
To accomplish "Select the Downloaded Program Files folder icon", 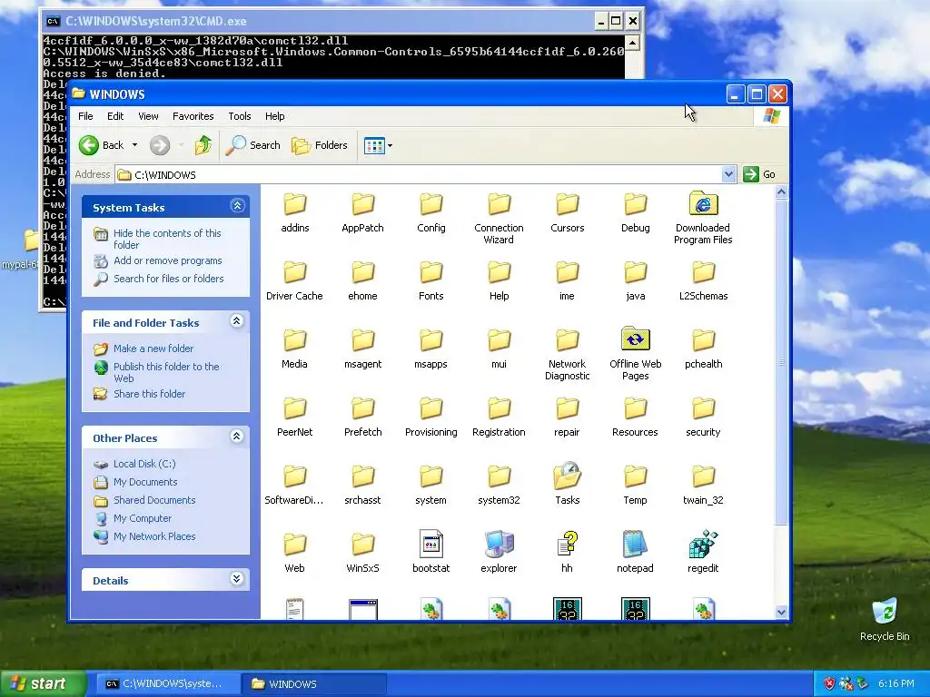I will tap(704, 204).
